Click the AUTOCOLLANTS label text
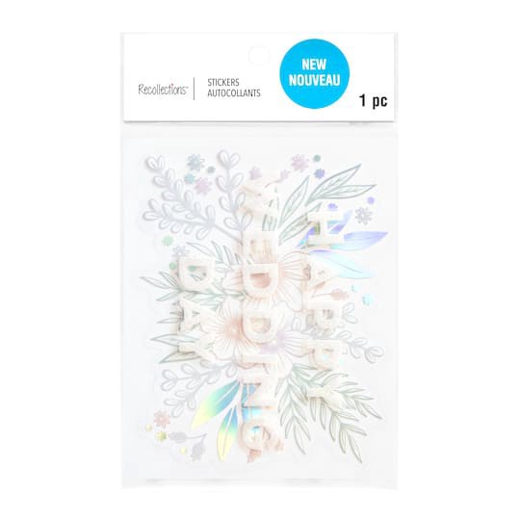 (234, 93)
